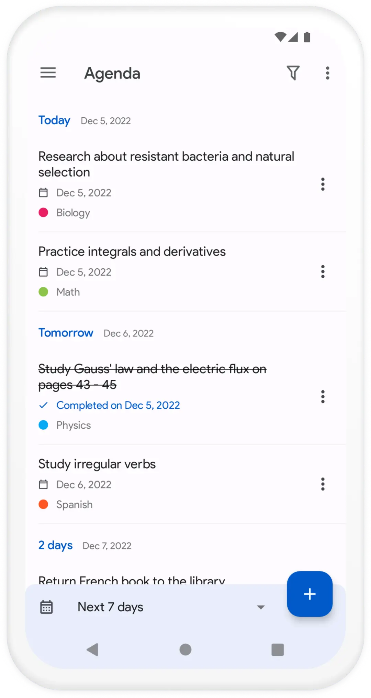Open the top bar overflow menu
Screen dimensions: 371x698
click(328, 73)
